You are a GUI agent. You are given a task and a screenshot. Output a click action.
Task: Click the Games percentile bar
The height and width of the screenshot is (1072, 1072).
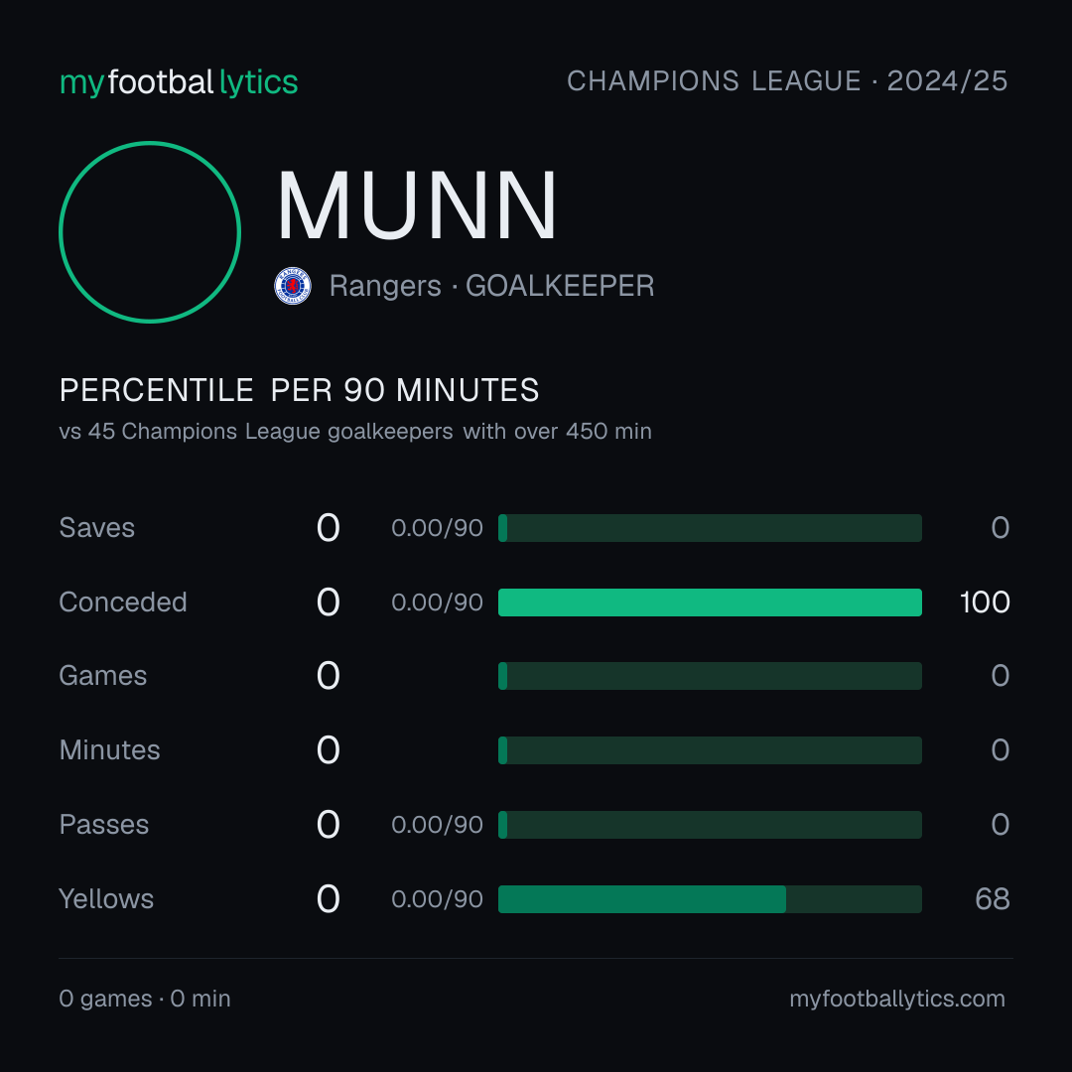(x=710, y=676)
